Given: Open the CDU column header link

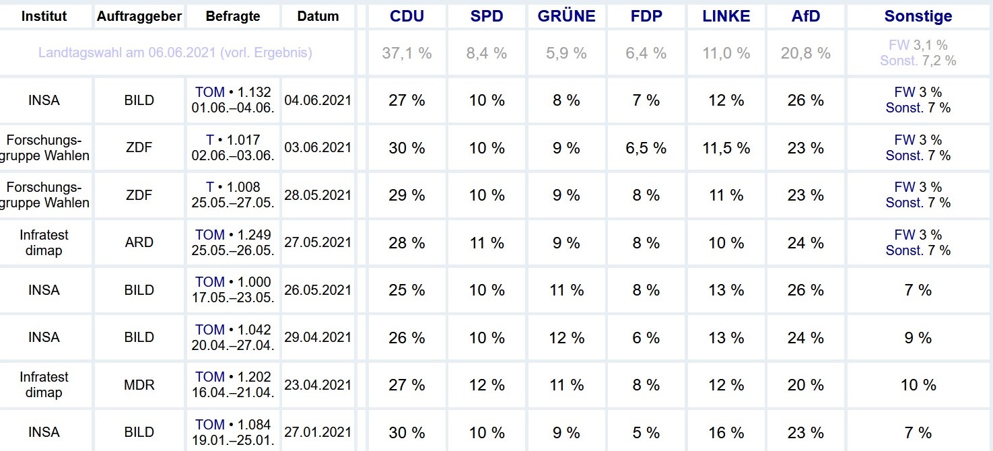Looking at the screenshot, I should pos(407,17).
